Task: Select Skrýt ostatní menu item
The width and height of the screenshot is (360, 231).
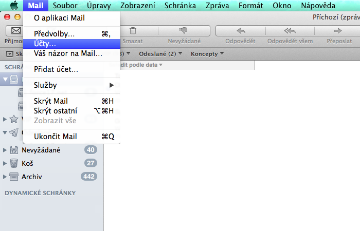Action: tap(71, 111)
